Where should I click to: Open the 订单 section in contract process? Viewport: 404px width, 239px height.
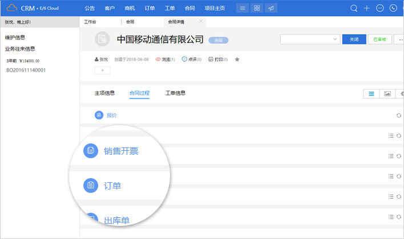coord(111,186)
